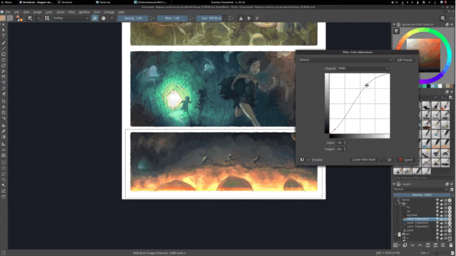This screenshot has width=456, height=256.
Task: Select the Elliptical Selection tool
Action: click(4, 168)
